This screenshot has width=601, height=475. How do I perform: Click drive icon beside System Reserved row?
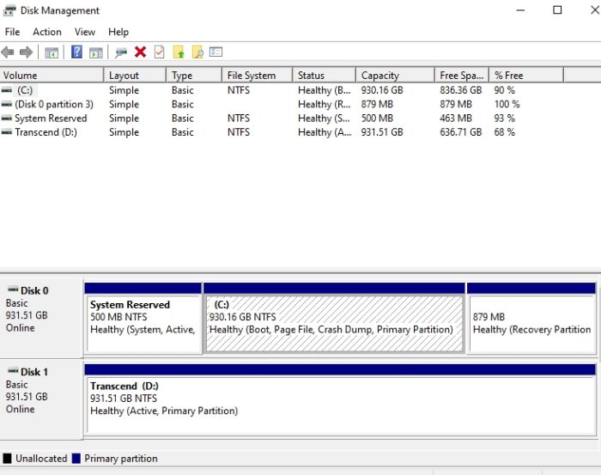[x=7, y=119]
